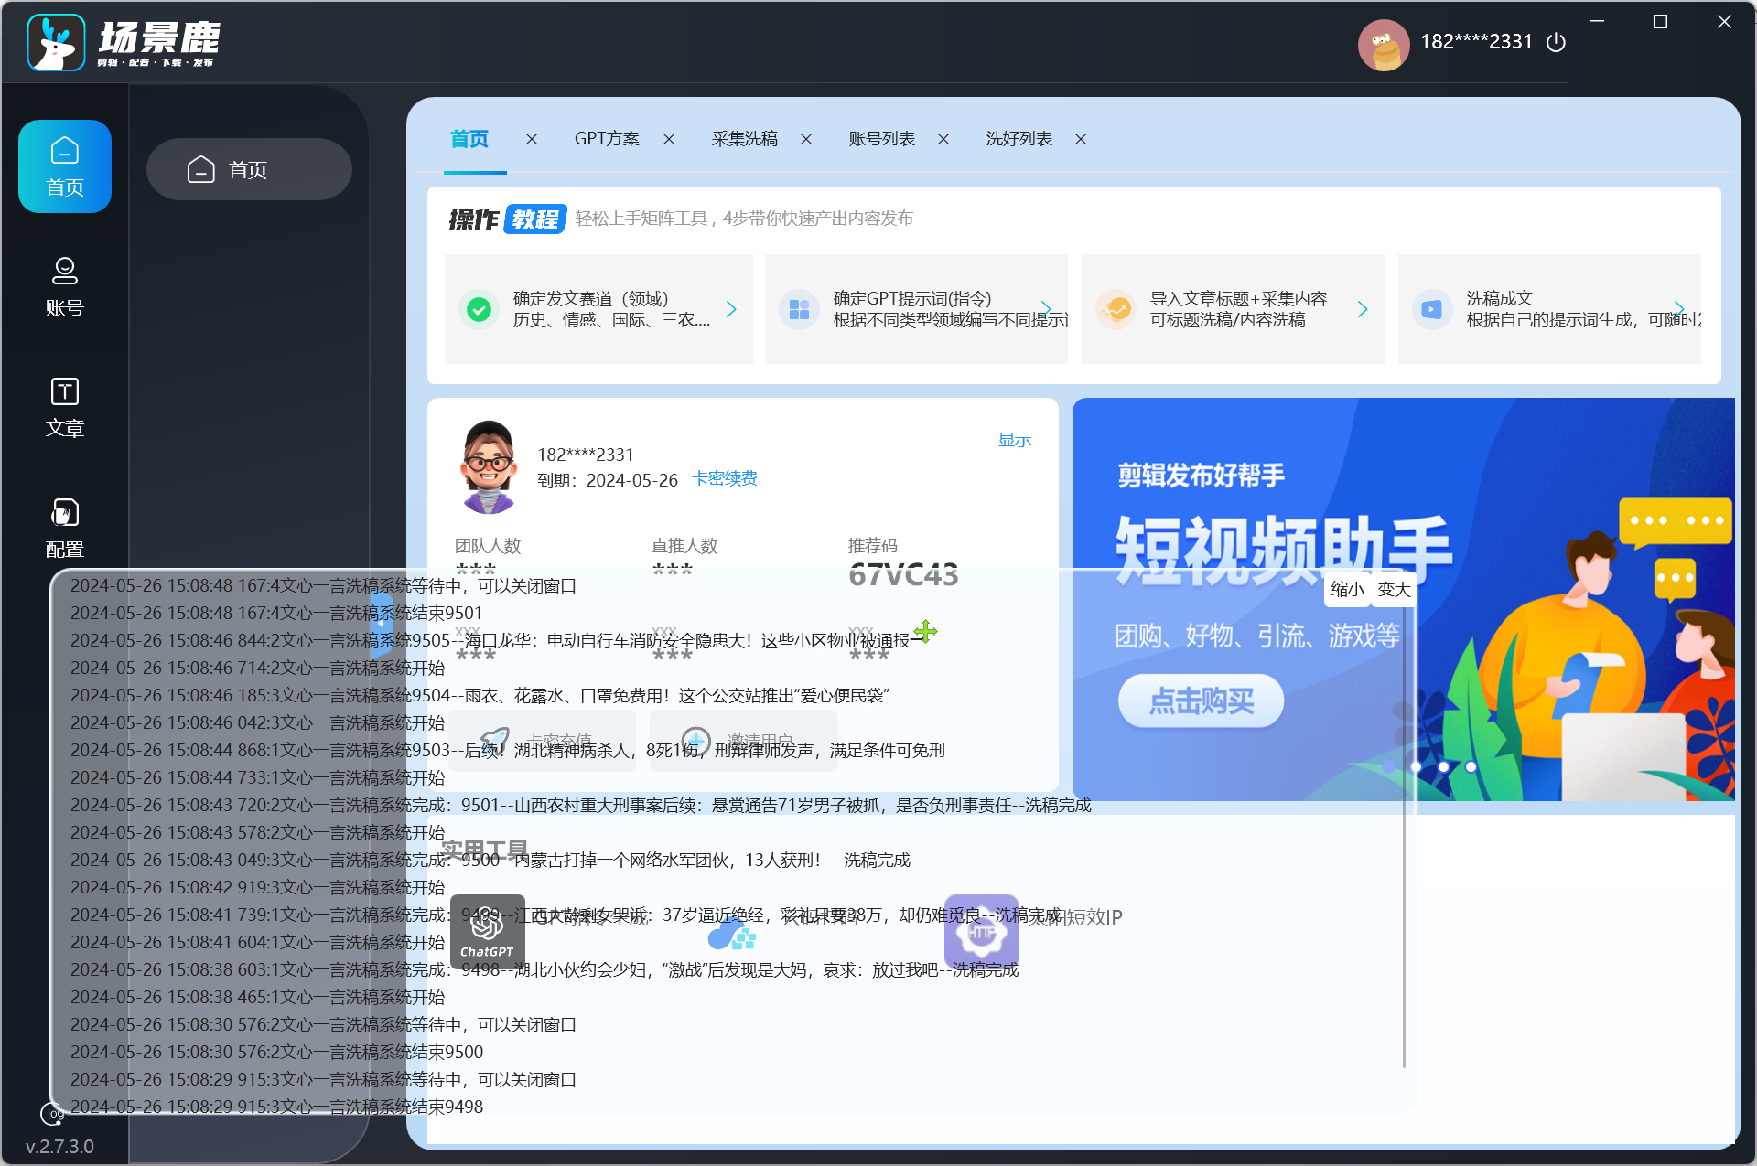Viewport: 1757px width, 1166px height.
Task: Click the 缩小 log shrink button
Action: (1346, 590)
